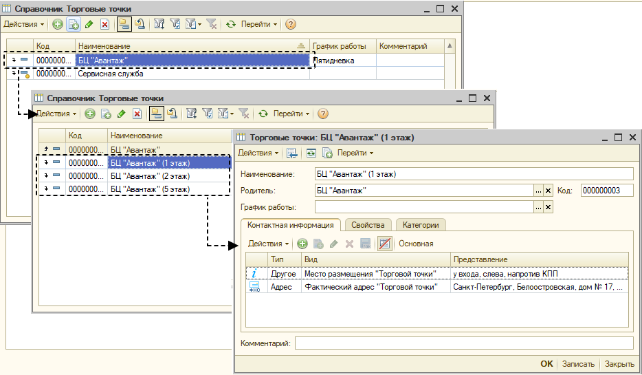
Task: Click the Записать button
Action: (578, 364)
